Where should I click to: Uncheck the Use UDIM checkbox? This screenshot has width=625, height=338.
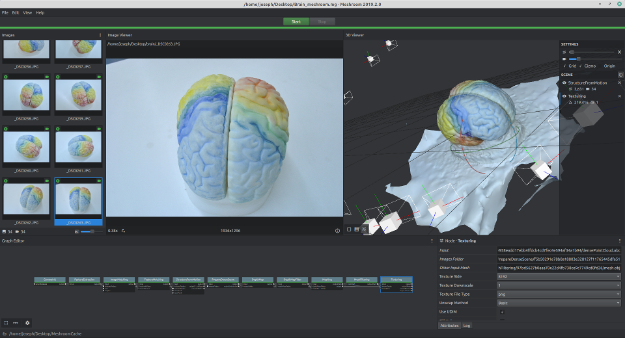[x=501, y=312]
